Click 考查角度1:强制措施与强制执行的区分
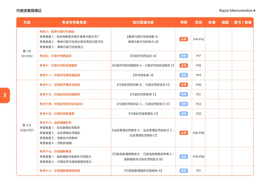Image resolution: width=270 pixels, height=191 pixels. coord(65,157)
